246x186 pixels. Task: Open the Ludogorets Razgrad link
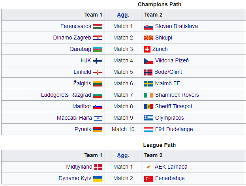[66, 95]
